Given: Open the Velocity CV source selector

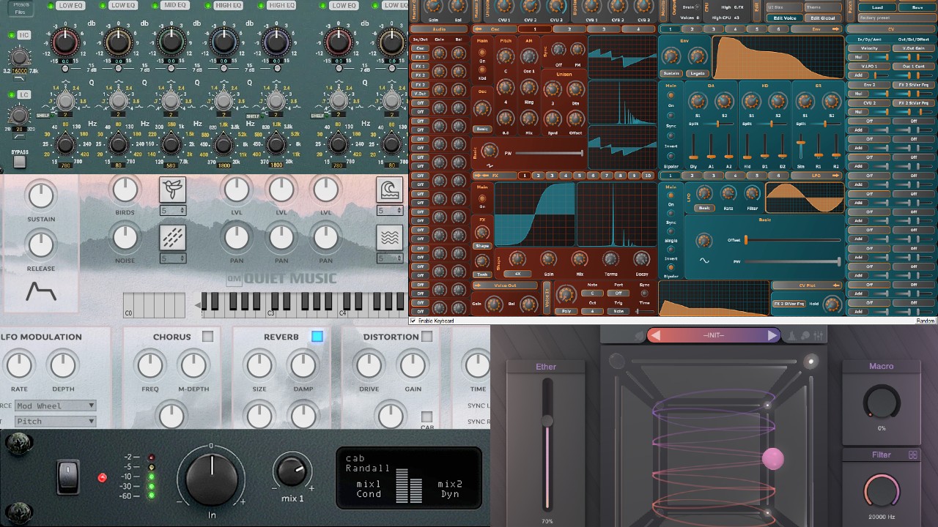Looking at the screenshot, I should [x=868, y=48].
